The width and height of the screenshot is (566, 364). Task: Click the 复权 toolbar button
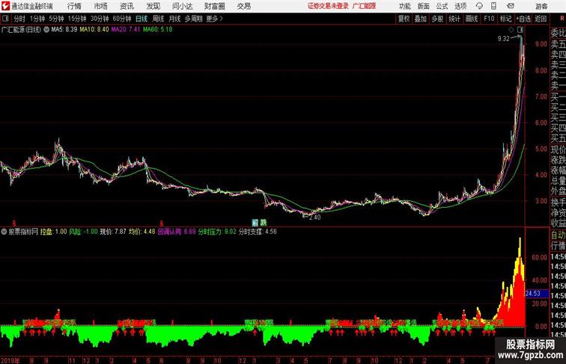tap(404, 19)
